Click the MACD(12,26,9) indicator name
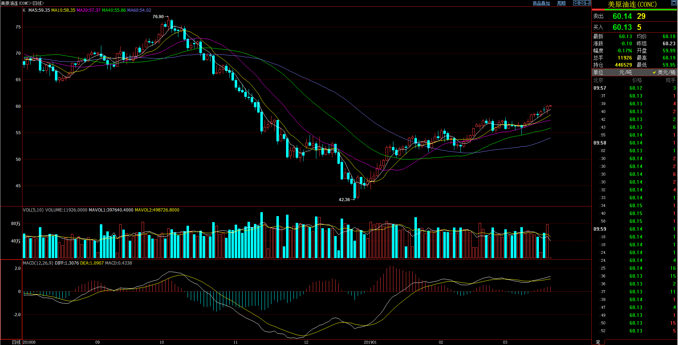This screenshot has height=345, width=678. pyautogui.click(x=38, y=263)
